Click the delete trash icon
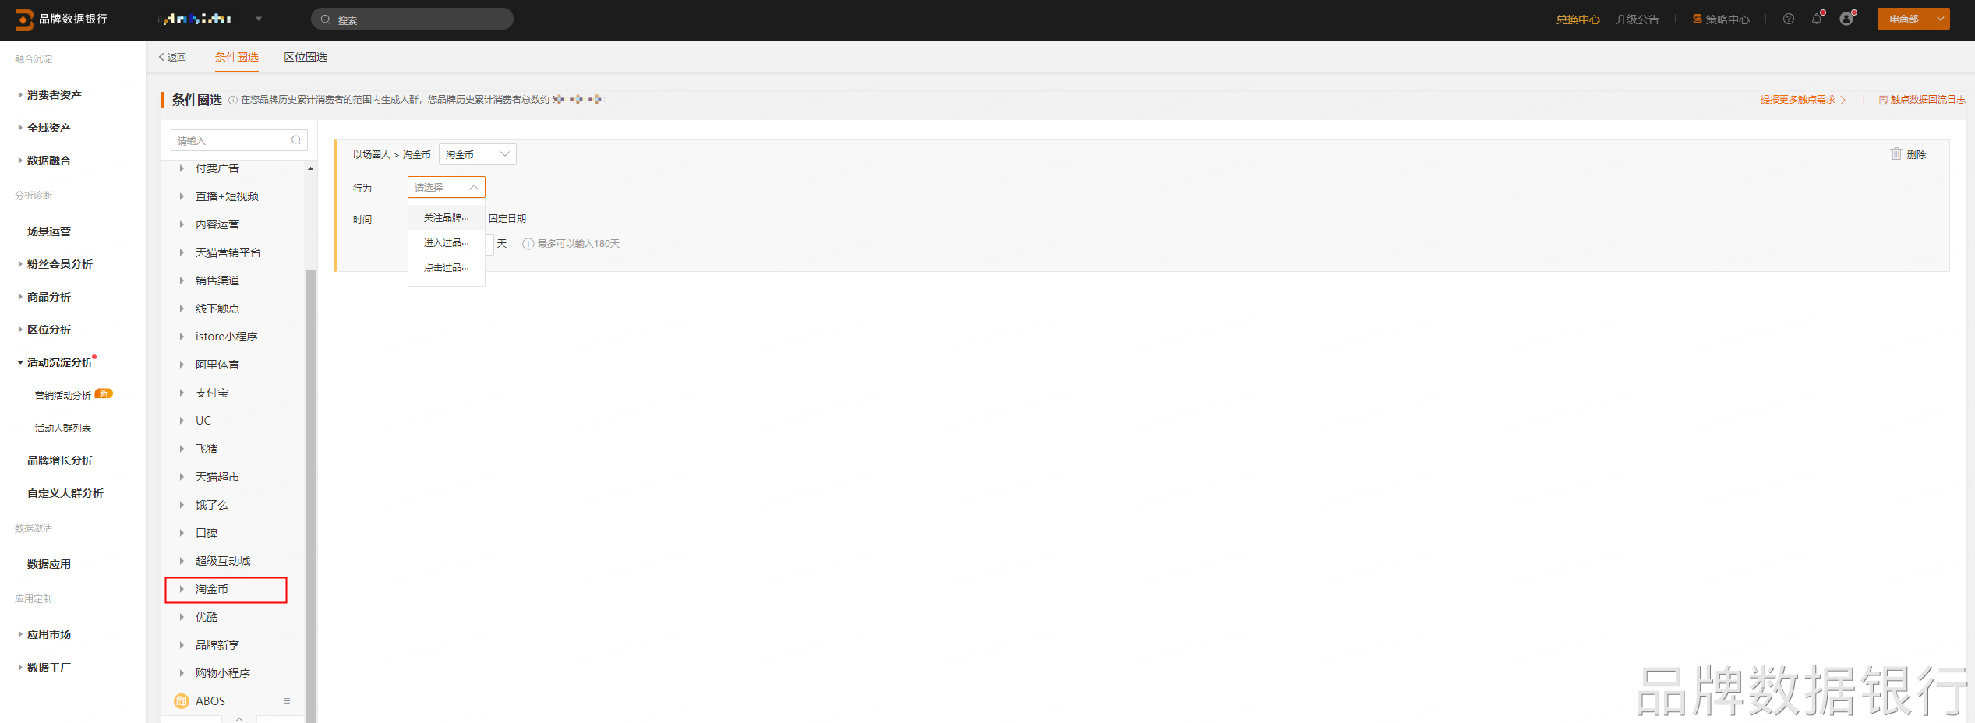The height and width of the screenshot is (723, 1975). pos(1896,153)
